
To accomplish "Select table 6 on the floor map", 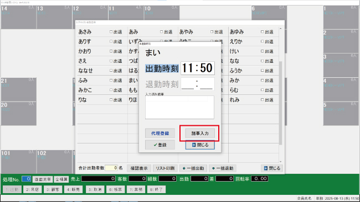I will [269, 13].
